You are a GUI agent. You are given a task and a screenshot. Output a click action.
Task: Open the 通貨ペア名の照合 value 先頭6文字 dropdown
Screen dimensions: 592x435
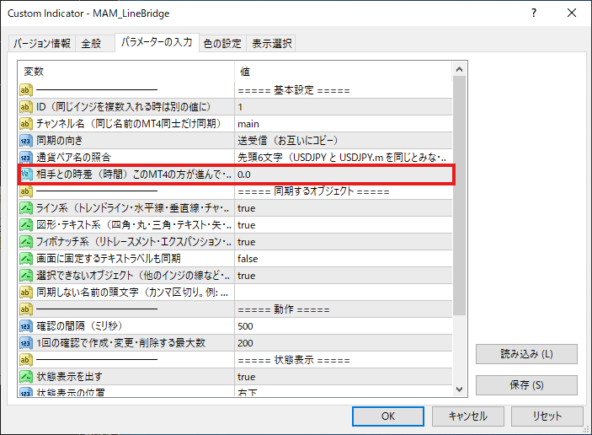pyautogui.click(x=344, y=158)
